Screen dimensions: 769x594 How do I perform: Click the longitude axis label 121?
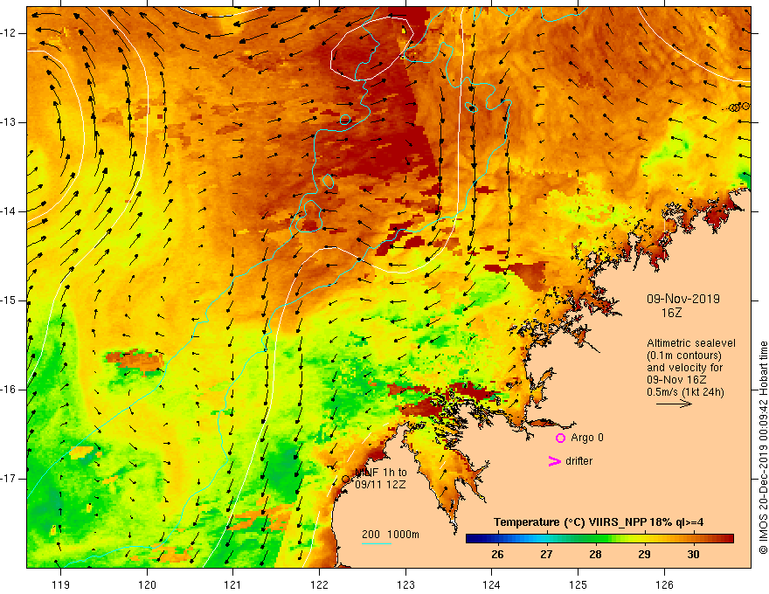pyautogui.click(x=233, y=584)
